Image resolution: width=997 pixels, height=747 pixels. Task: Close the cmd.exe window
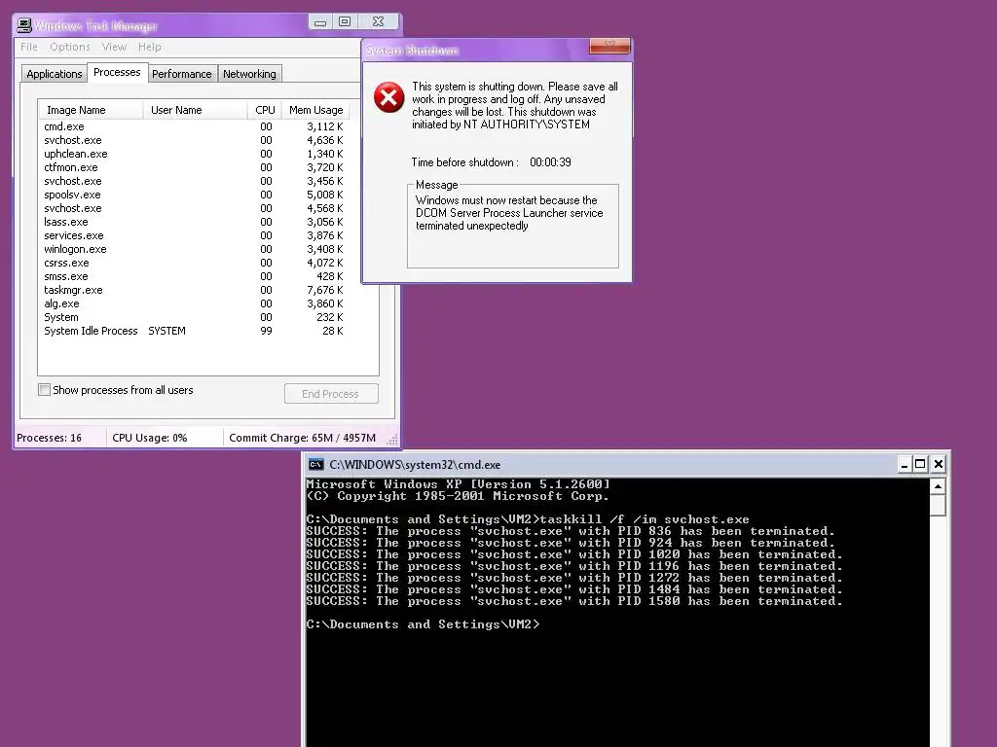[x=938, y=464]
